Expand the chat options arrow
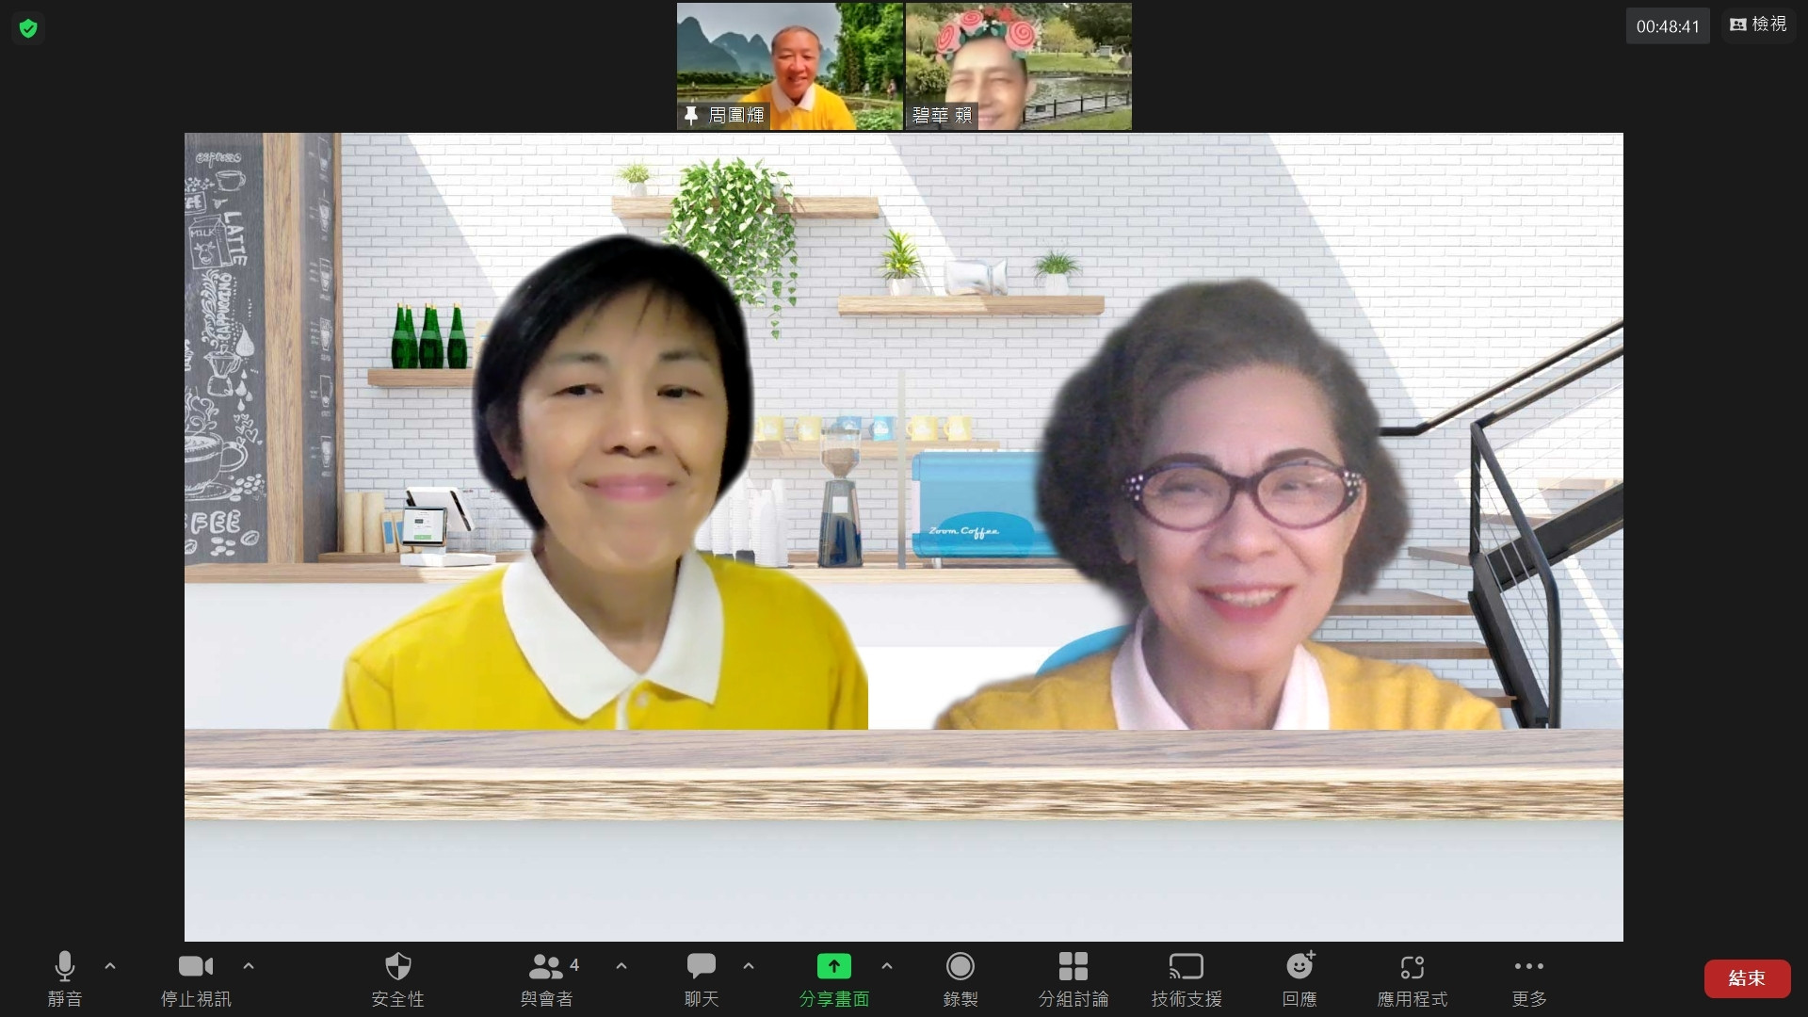1808x1017 pixels. tap(749, 966)
